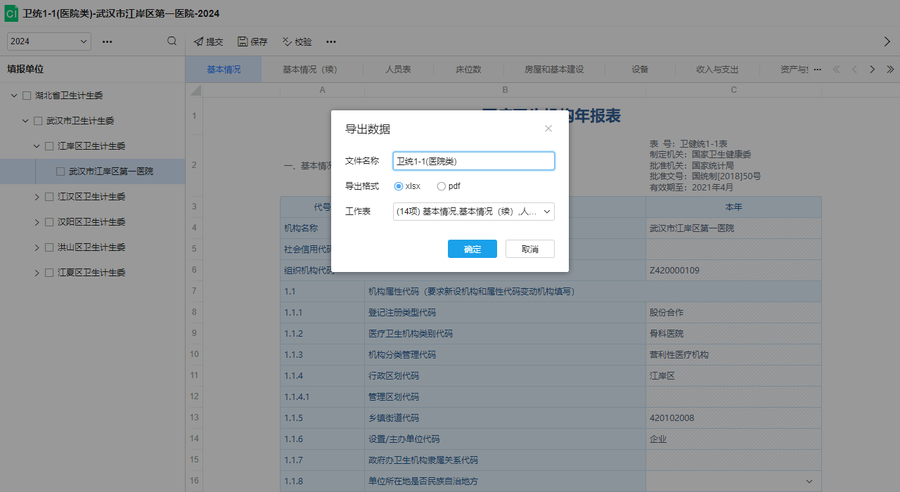Click the double-chevron to jump to last tab

(890, 70)
